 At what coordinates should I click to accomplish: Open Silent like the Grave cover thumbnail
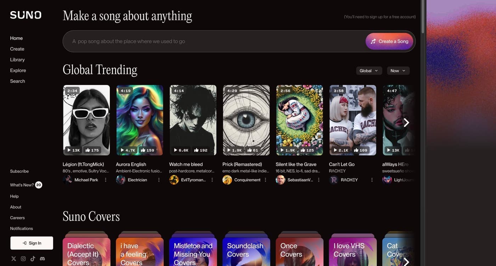point(299,120)
